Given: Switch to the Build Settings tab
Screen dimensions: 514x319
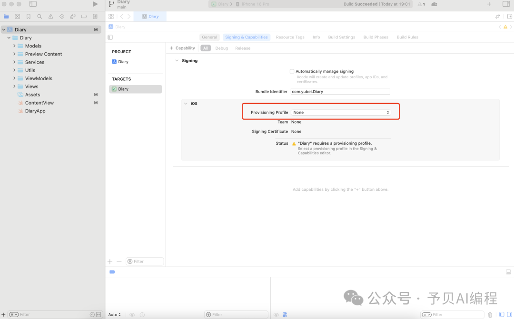Looking at the screenshot, I should coord(341,37).
